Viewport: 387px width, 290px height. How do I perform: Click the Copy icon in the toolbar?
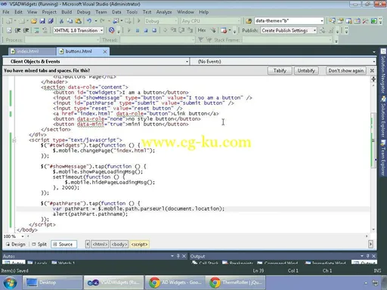coord(70,21)
